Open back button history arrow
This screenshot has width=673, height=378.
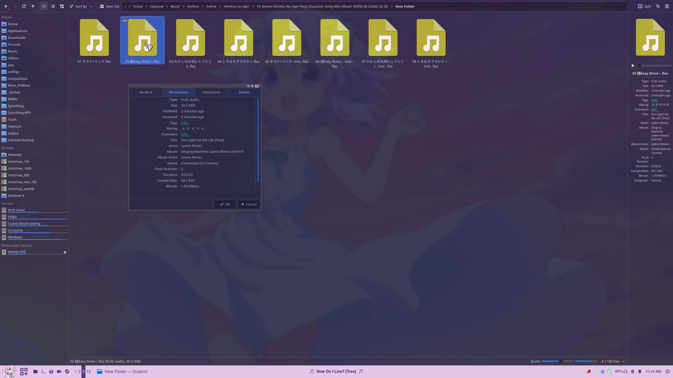click(x=9, y=9)
